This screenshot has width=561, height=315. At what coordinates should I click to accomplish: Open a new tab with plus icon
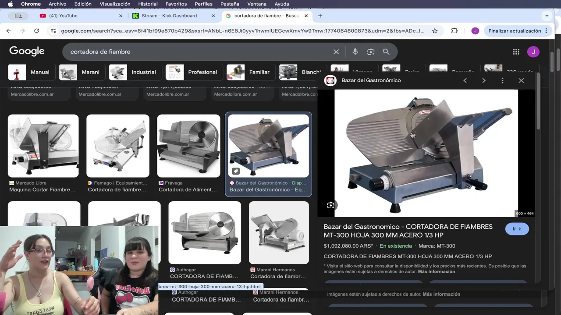320,16
